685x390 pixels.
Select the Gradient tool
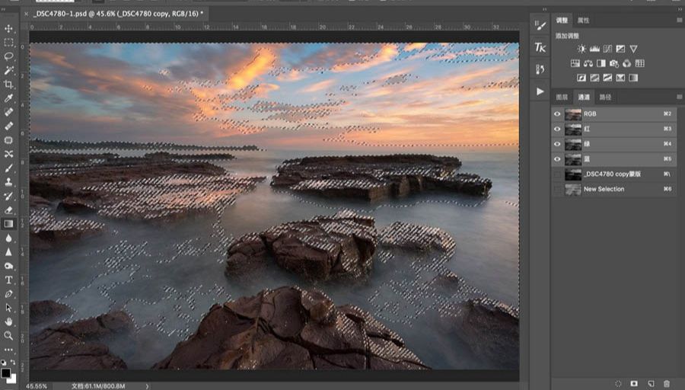(8, 224)
